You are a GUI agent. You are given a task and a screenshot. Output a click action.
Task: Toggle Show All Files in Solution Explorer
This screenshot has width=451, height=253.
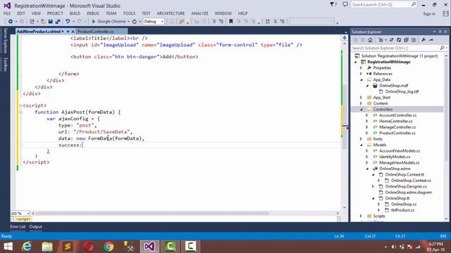tap(414, 40)
